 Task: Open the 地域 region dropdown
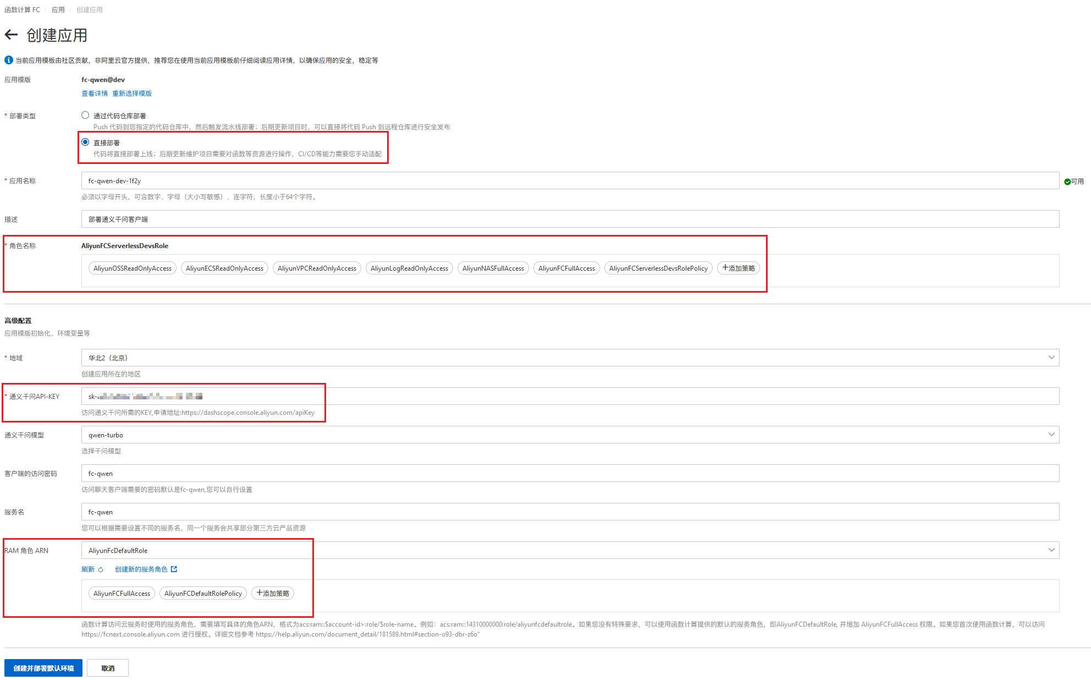(x=570, y=358)
